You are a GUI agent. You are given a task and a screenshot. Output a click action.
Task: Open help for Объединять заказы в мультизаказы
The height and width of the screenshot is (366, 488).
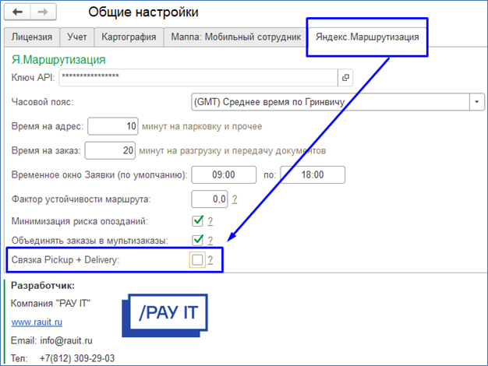click(210, 241)
